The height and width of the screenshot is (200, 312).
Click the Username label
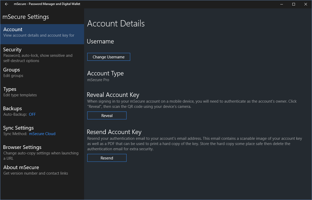(x=101, y=41)
